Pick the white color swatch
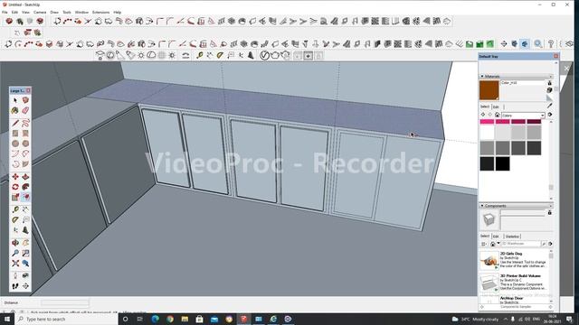Viewport: 579px width, 325px height. point(487,133)
